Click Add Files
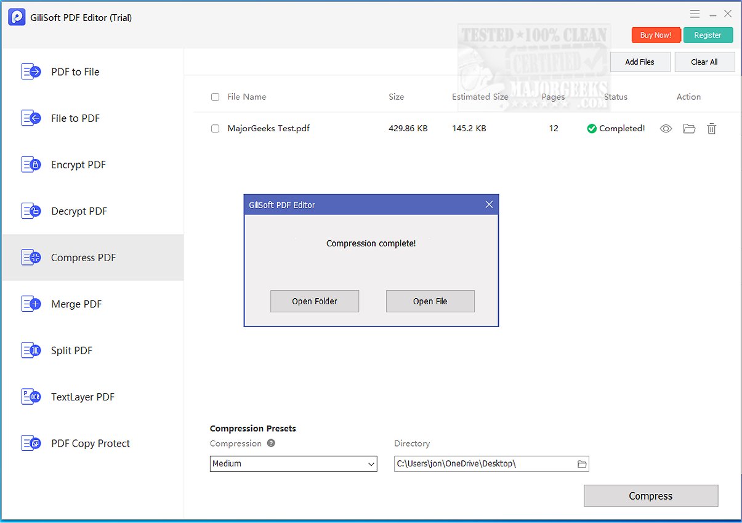 coord(640,62)
